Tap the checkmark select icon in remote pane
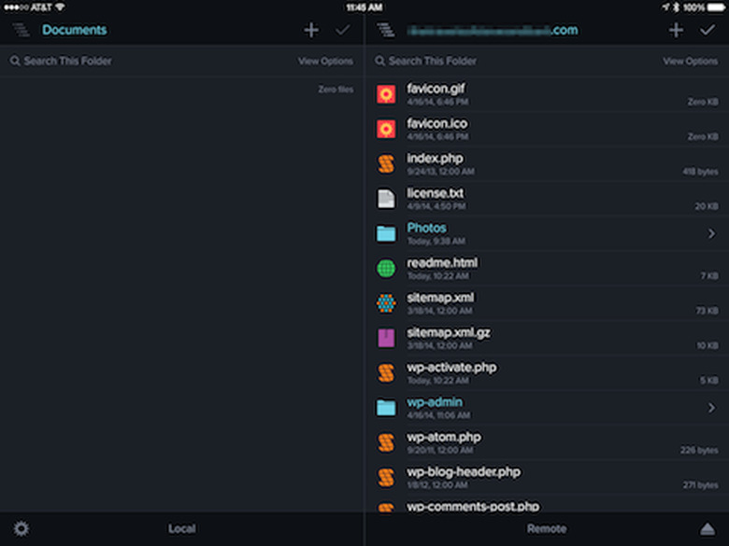This screenshot has width=729, height=546. click(708, 30)
